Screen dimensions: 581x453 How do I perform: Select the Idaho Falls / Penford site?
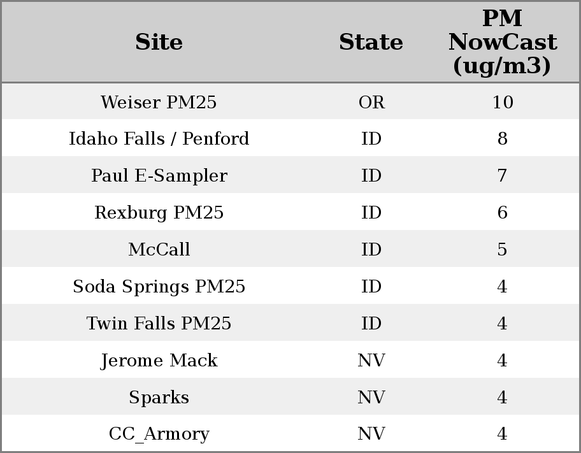click(159, 139)
